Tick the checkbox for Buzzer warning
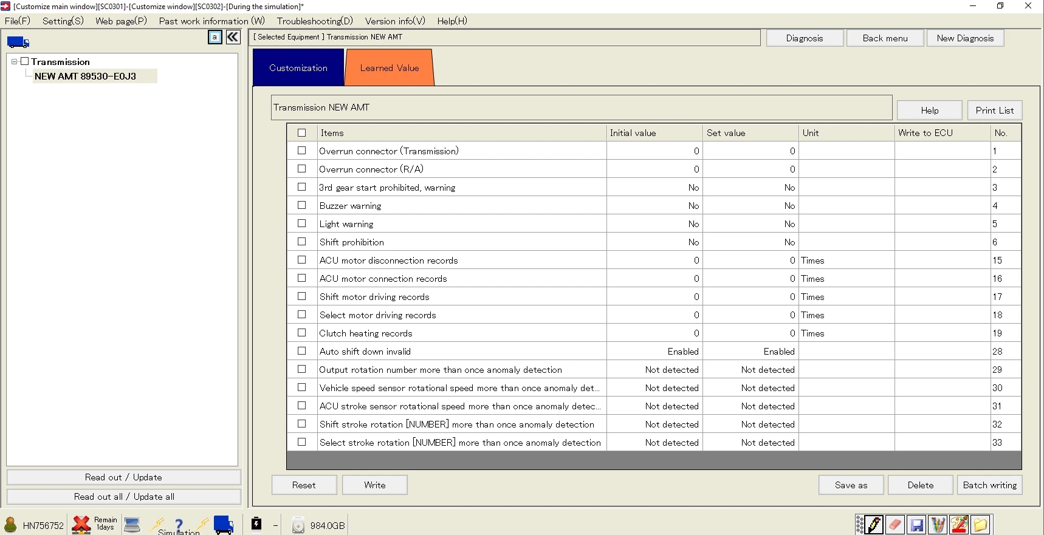The image size is (1044, 535). (x=301, y=205)
